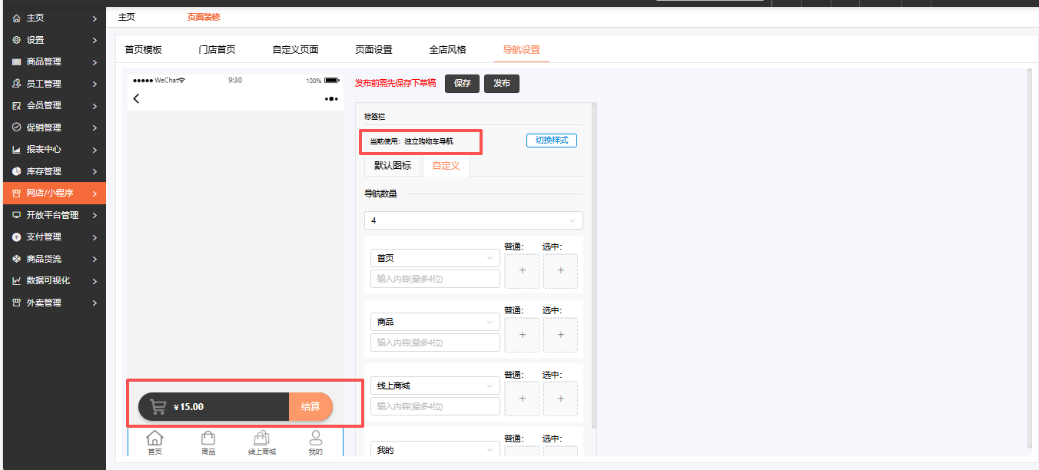Open the 导航数量 dropdown showing 4
This screenshot has width=1039, height=470.
tap(473, 220)
